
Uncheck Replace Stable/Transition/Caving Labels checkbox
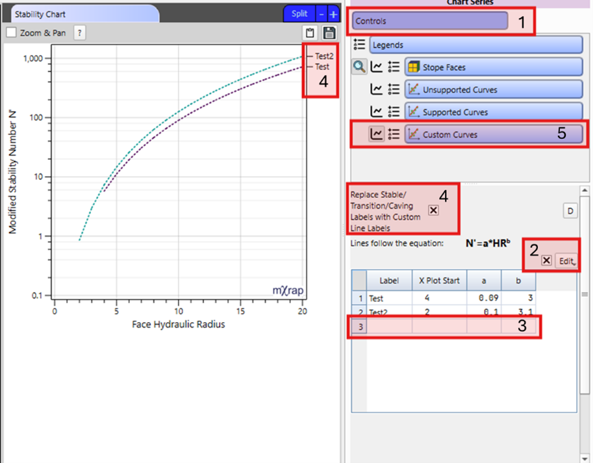(x=433, y=210)
